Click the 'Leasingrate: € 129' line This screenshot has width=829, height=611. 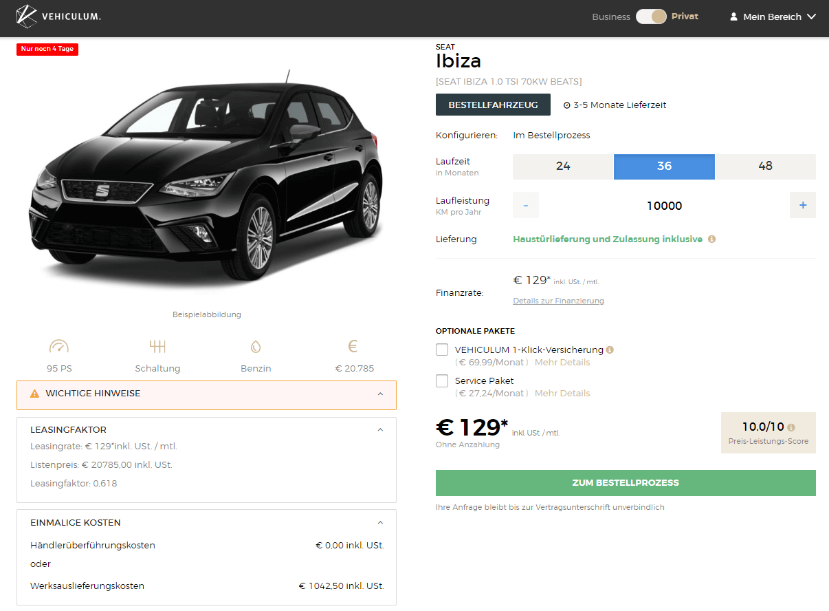[x=104, y=447]
